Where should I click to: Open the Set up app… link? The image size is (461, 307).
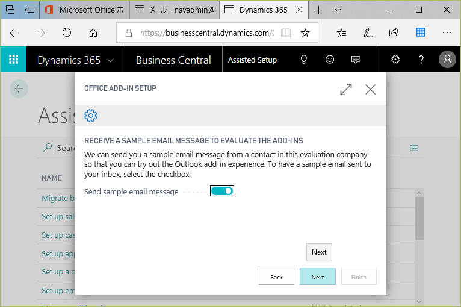point(58,253)
